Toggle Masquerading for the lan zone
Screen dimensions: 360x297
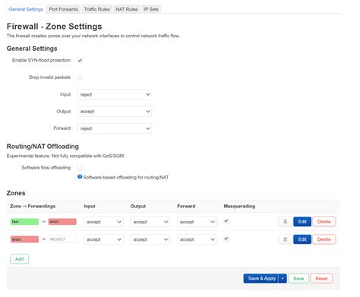226,221
